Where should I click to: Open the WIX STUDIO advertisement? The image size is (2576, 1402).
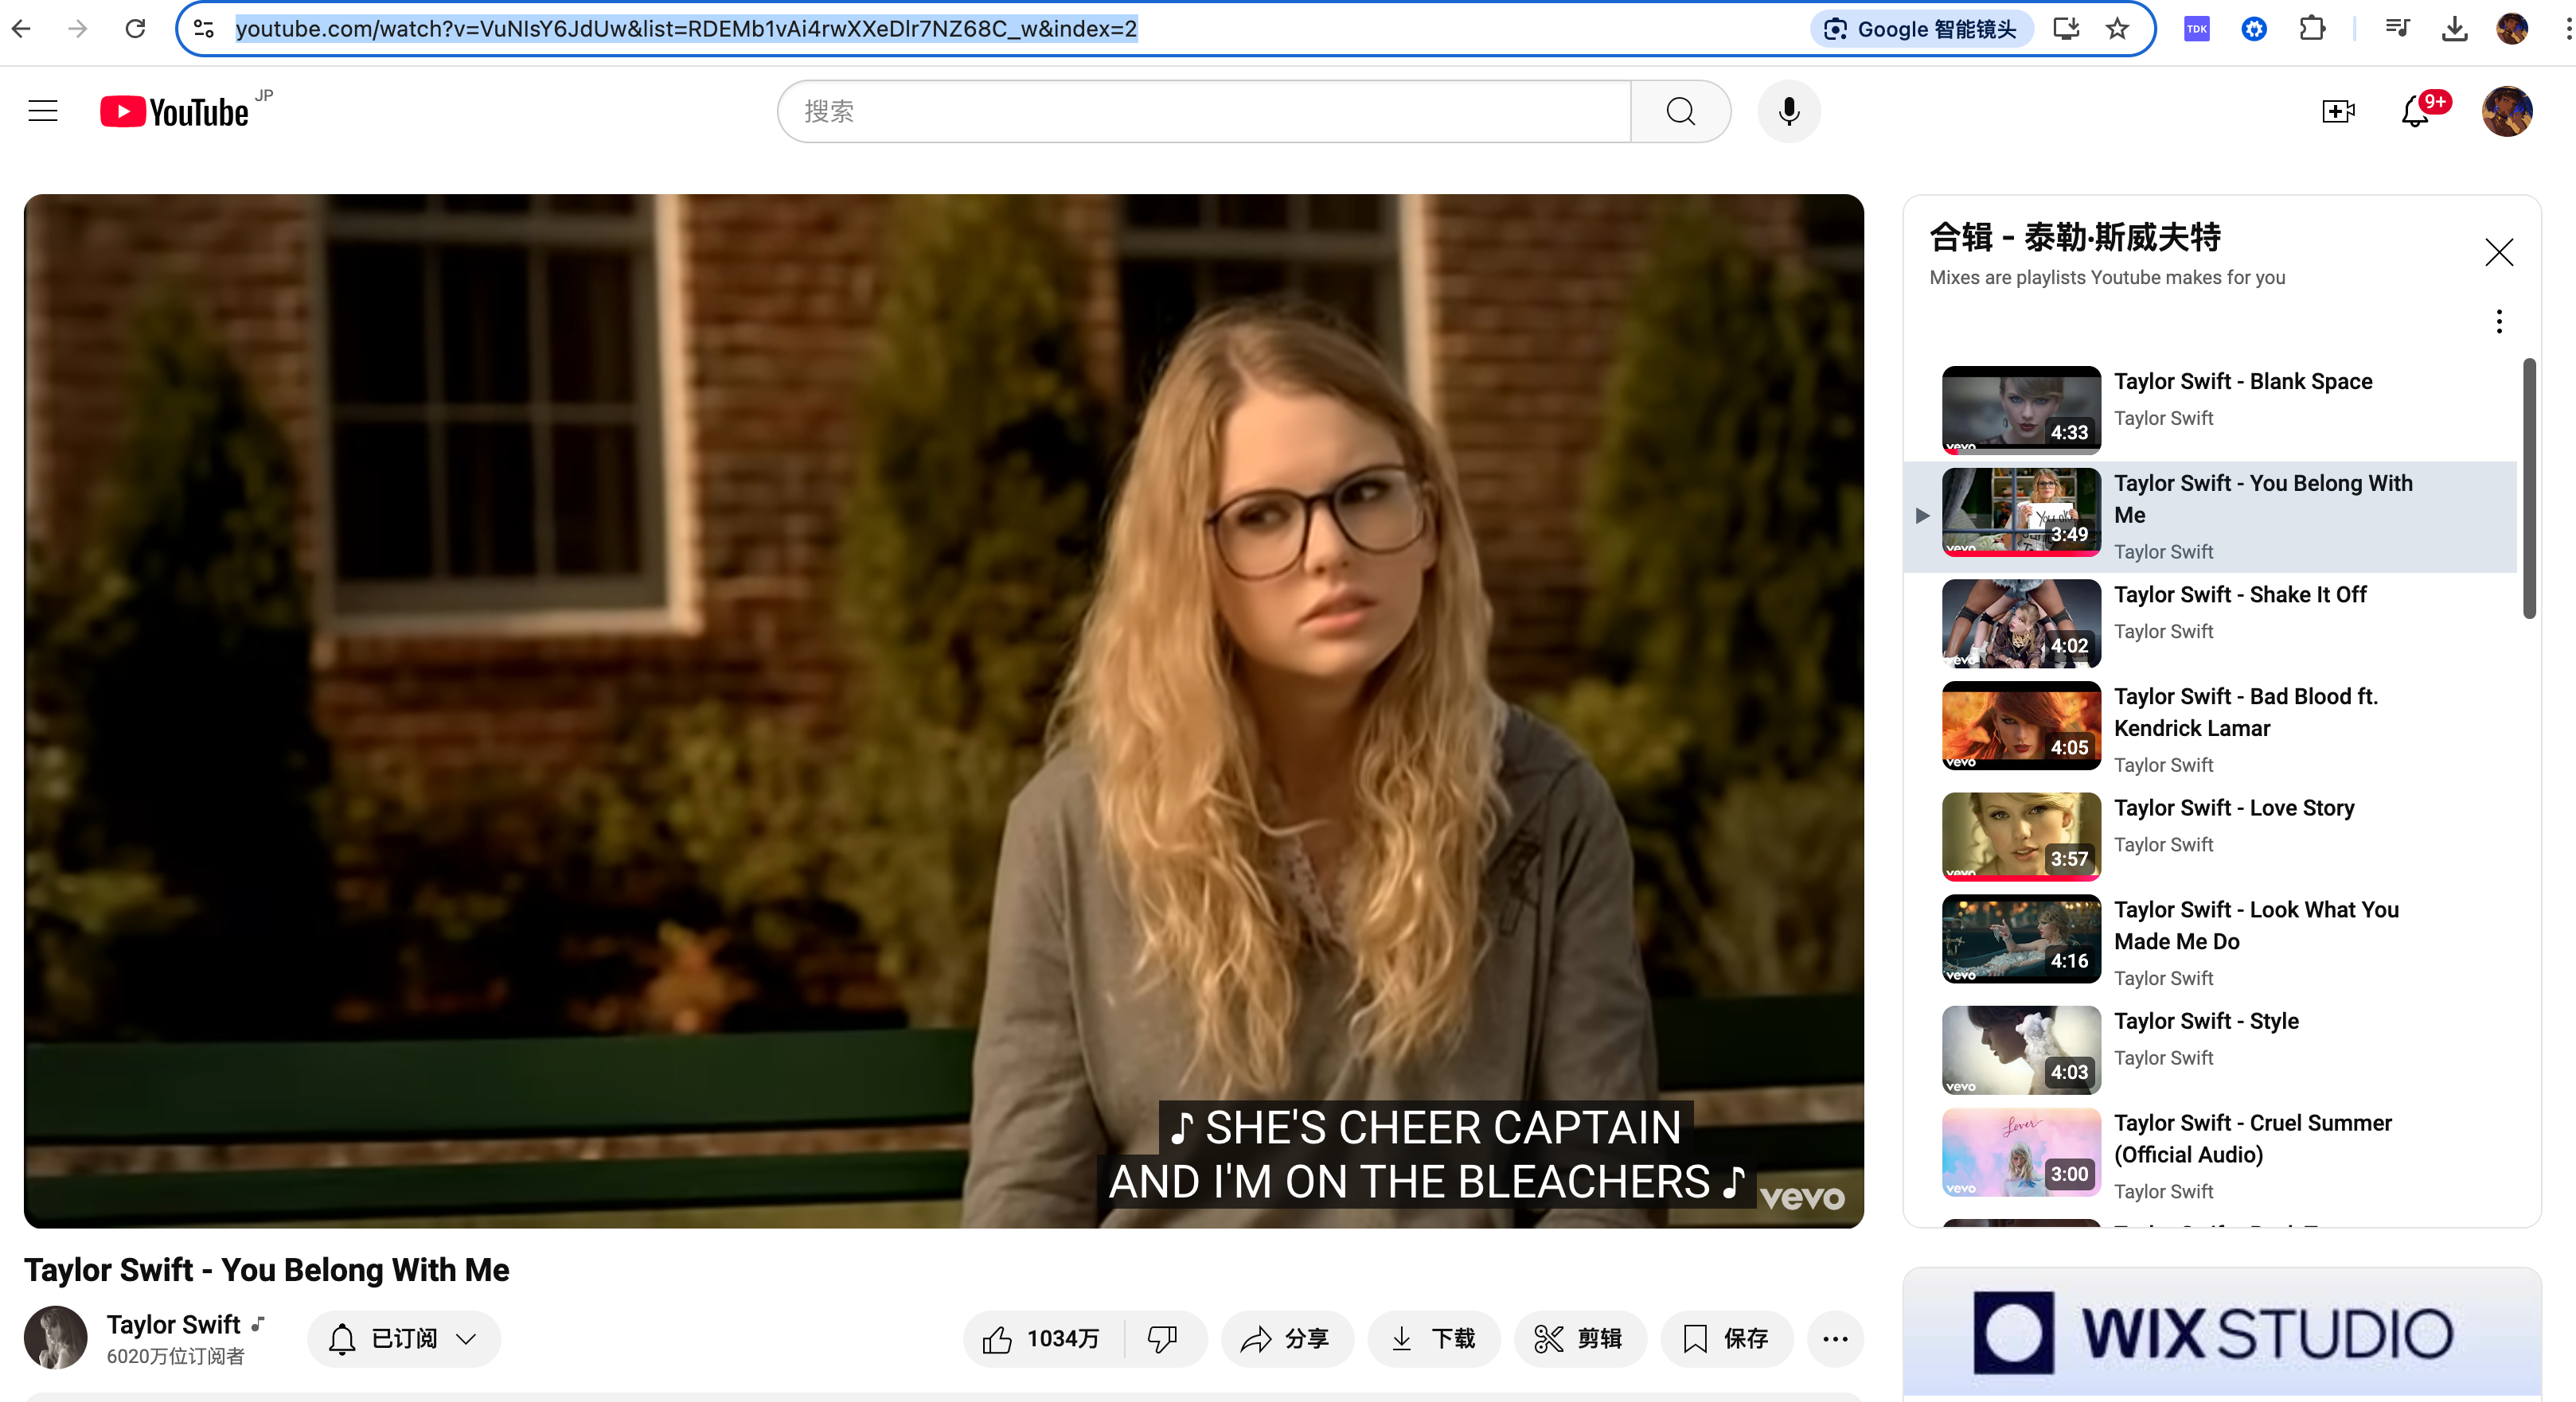coord(2222,1333)
